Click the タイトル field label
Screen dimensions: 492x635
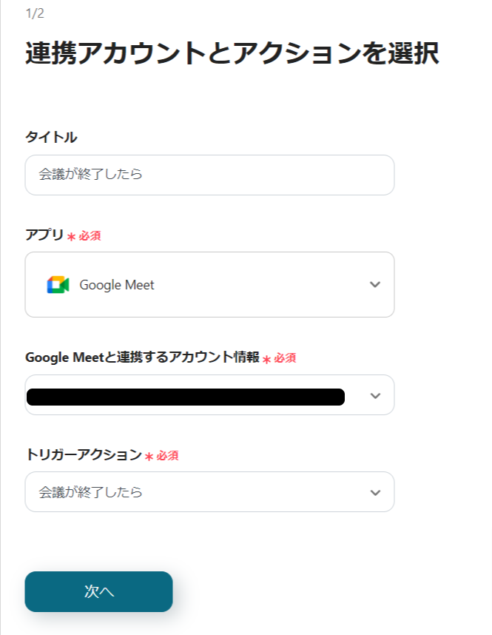click(51, 137)
